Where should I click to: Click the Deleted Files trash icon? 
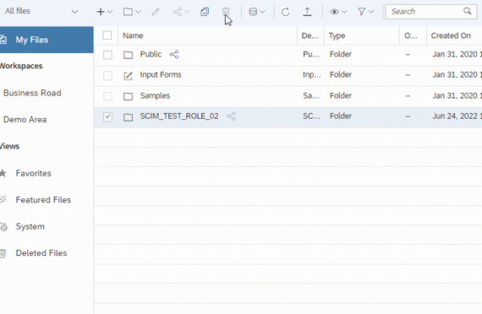point(3,253)
